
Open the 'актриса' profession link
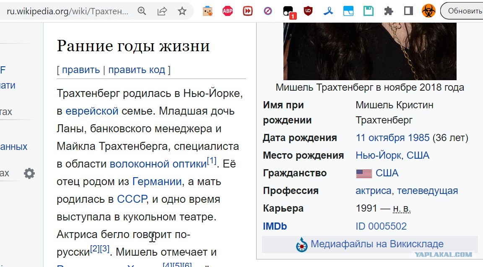[x=373, y=191]
